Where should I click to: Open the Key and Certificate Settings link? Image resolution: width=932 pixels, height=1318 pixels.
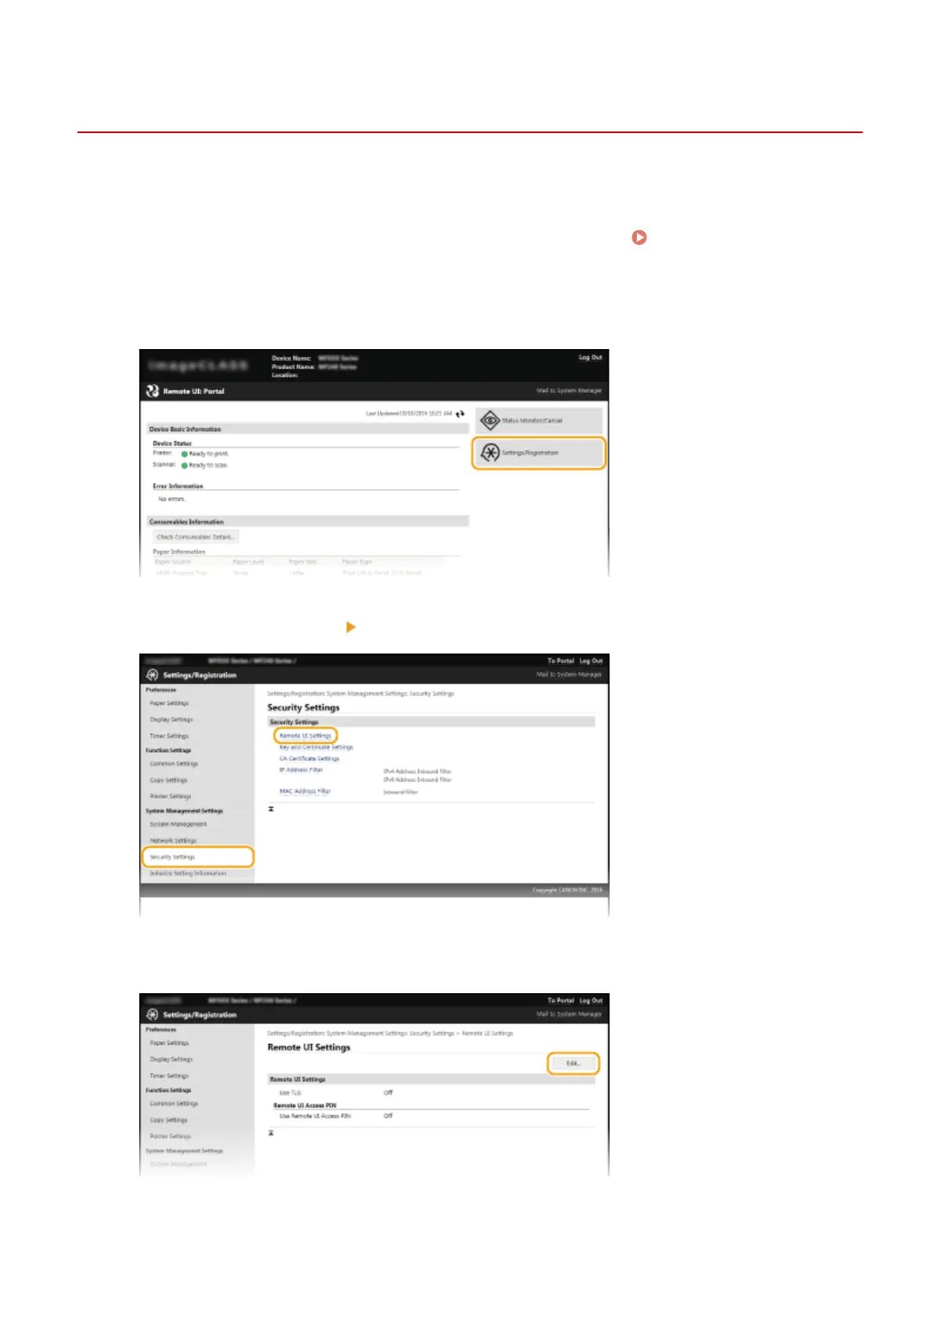pos(316,747)
